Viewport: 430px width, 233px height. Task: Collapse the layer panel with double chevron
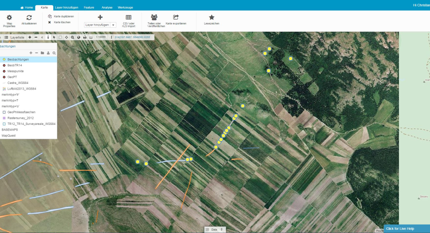pos(42,37)
